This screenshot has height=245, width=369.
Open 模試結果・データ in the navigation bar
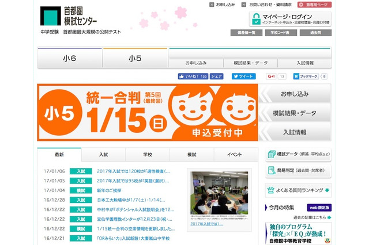point(251,63)
